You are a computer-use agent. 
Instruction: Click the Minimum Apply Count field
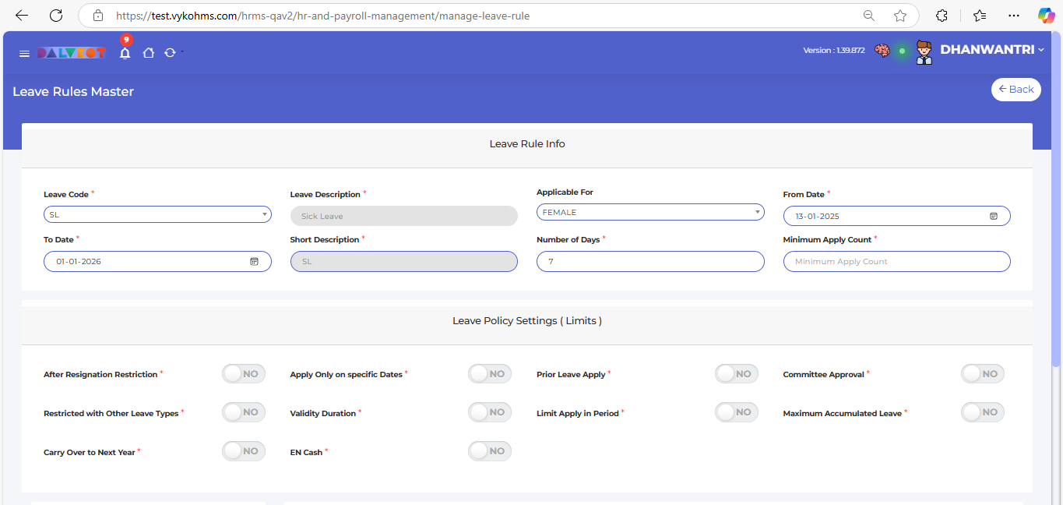[896, 262]
